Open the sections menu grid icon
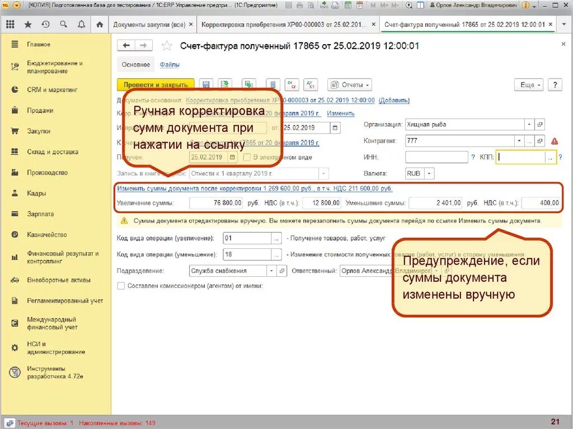The image size is (573, 429). click(10, 25)
